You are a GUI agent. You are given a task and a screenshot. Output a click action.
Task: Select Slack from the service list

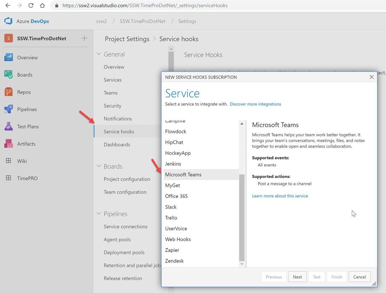(x=171, y=207)
